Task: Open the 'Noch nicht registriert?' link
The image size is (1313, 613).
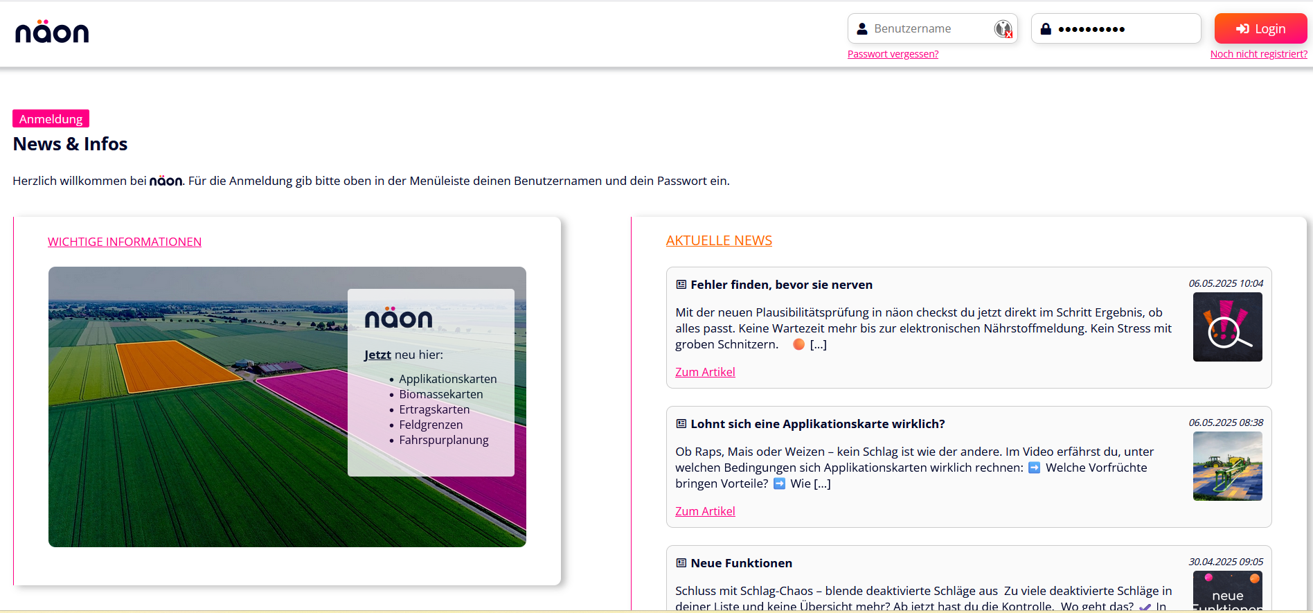Action: 1258,54
